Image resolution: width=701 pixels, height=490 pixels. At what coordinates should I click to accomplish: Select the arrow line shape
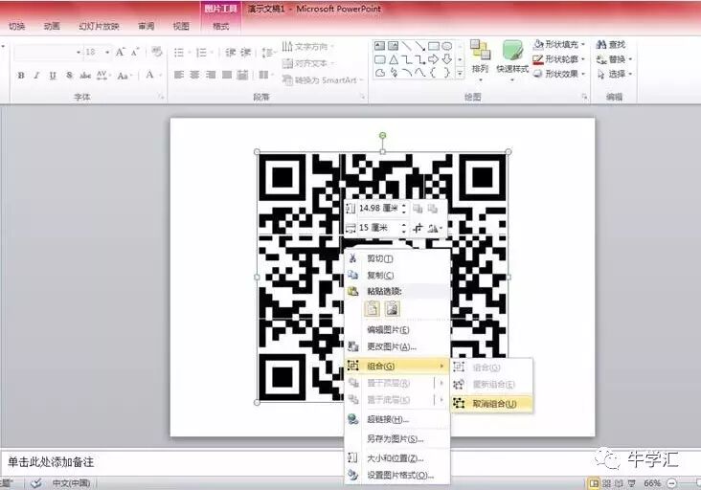coord(419,46)
